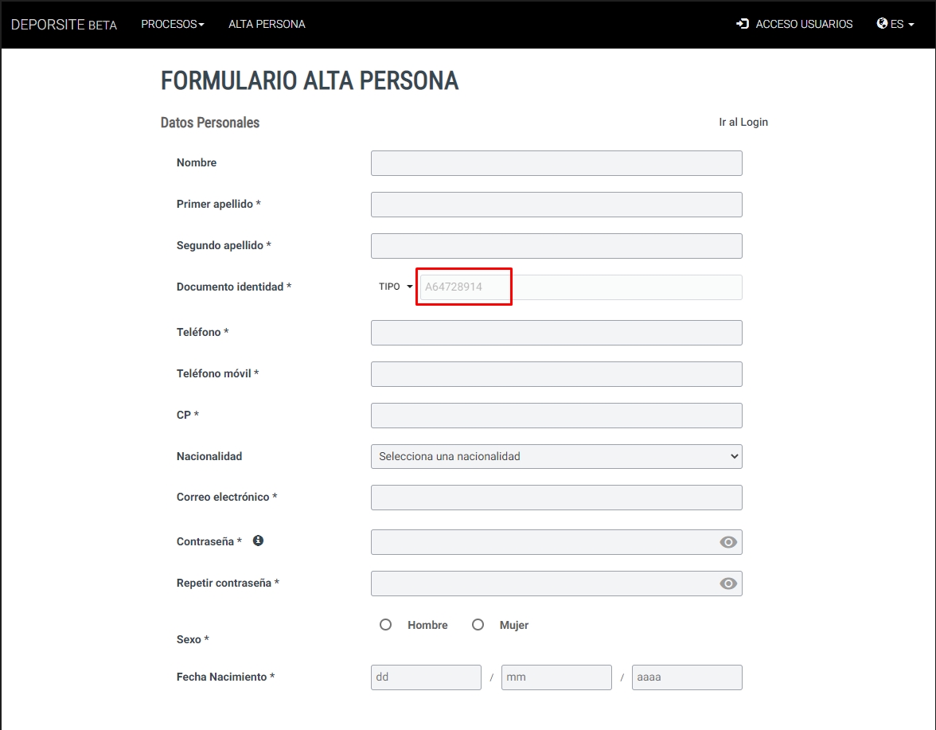This screenshot has width=936, height=730.
Task: Show password in Repetir contraseña field
Action: pyautogui.click(x=727, y=584)
